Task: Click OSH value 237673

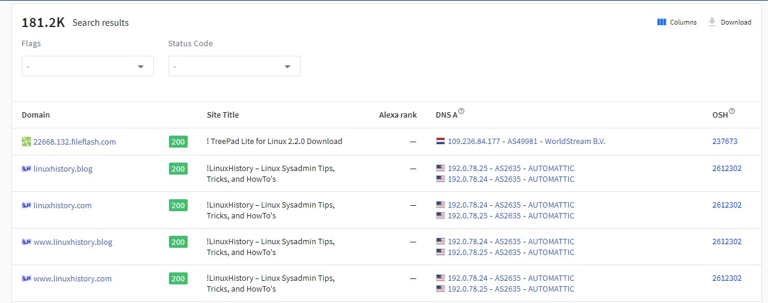Action: [725, 142]
